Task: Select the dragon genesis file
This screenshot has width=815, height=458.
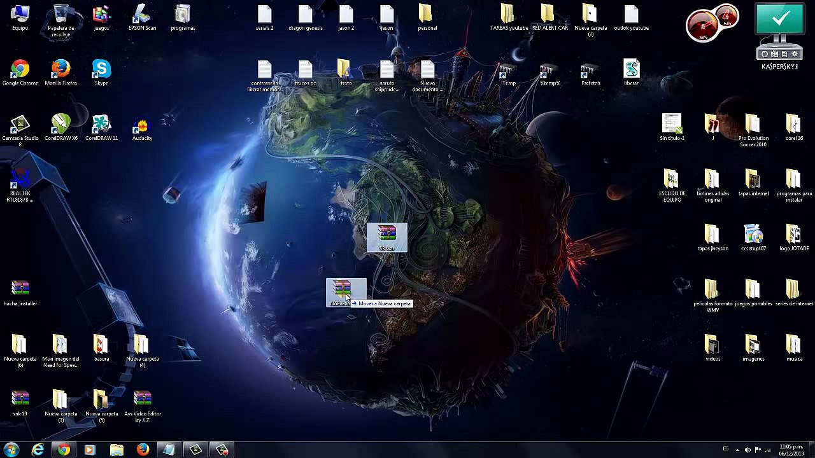Action: click(306, 18)
